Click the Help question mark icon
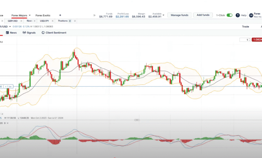 point(237,15)
